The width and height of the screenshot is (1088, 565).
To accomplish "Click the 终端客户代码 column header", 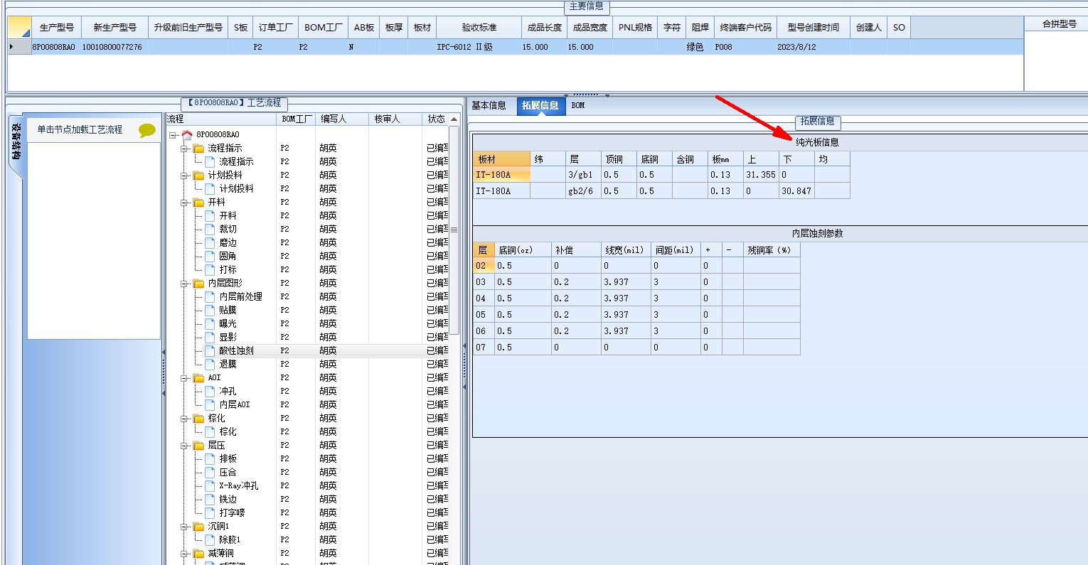I will tap(746, 28).
